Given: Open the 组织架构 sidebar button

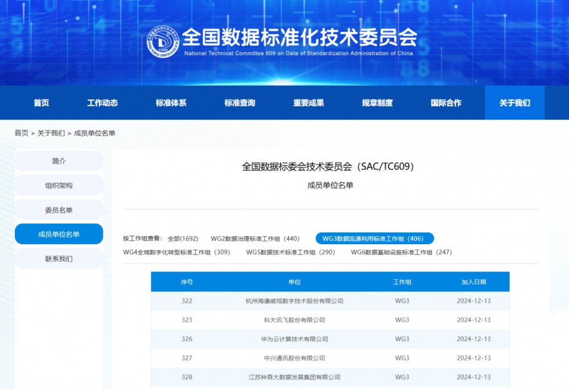Looking at the screenshot, I should pyautogui.click(x=59, y=186).
